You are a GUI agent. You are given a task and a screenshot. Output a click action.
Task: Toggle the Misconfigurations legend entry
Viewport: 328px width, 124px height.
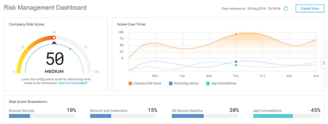[x=184, y=83]
